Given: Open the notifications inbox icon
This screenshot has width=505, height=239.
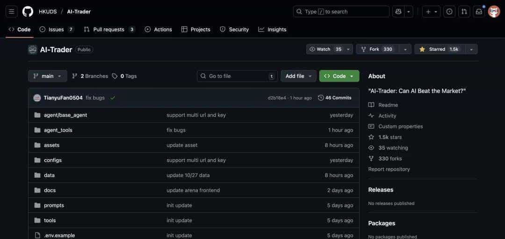Looking at the screenshot, I should pyautogui.click(x=479, y=12).
